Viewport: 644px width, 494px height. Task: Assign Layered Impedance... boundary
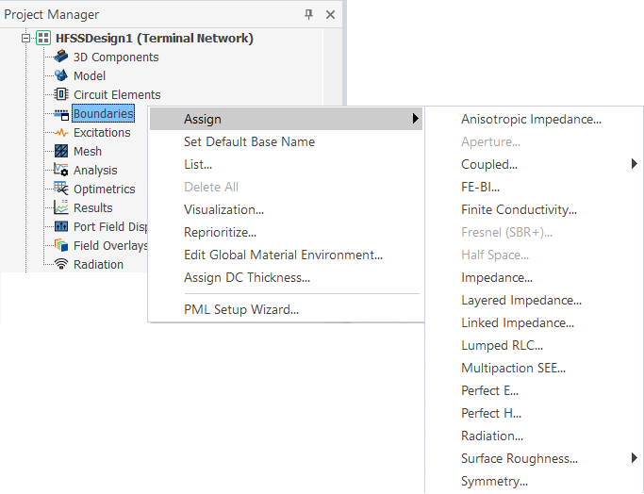tap(521, 300)
